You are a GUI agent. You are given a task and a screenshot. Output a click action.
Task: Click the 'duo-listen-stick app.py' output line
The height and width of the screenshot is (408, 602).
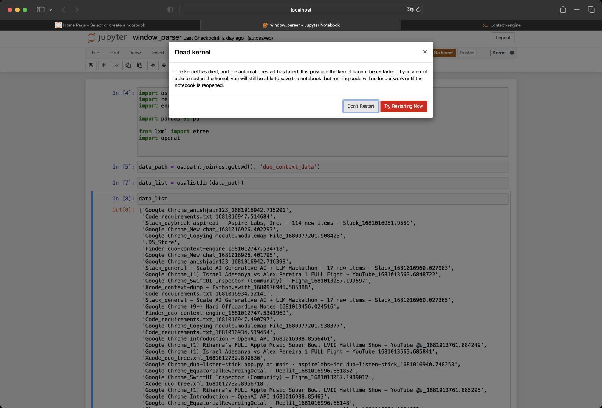click(x=301, y=365)
